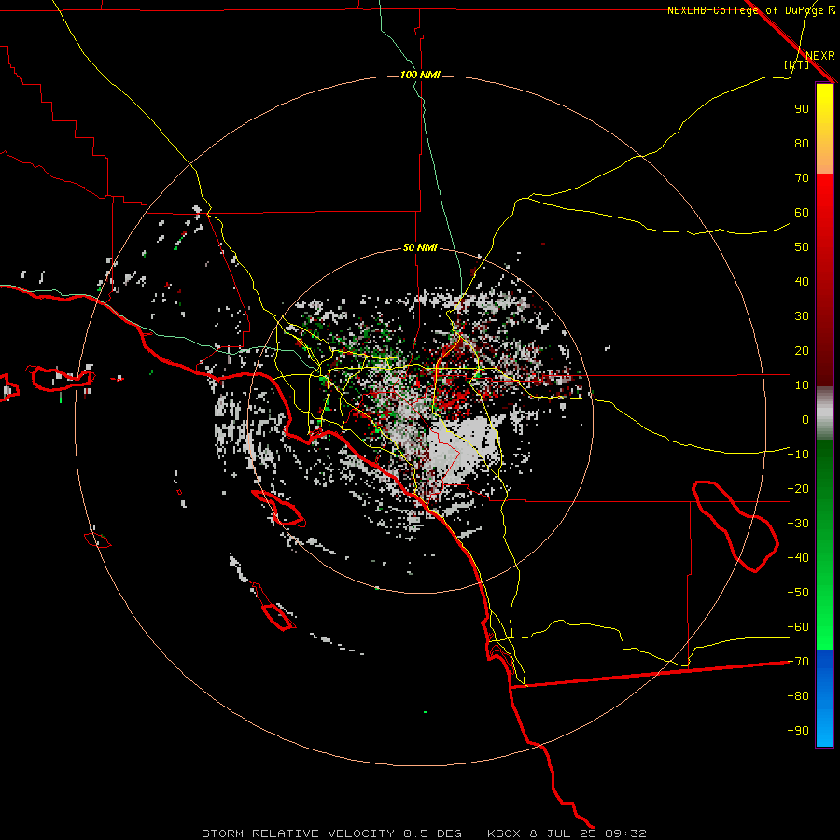Click the 80 value on velocity scale
The height and width of the screenshot is (840, 840).
[802, 143]
